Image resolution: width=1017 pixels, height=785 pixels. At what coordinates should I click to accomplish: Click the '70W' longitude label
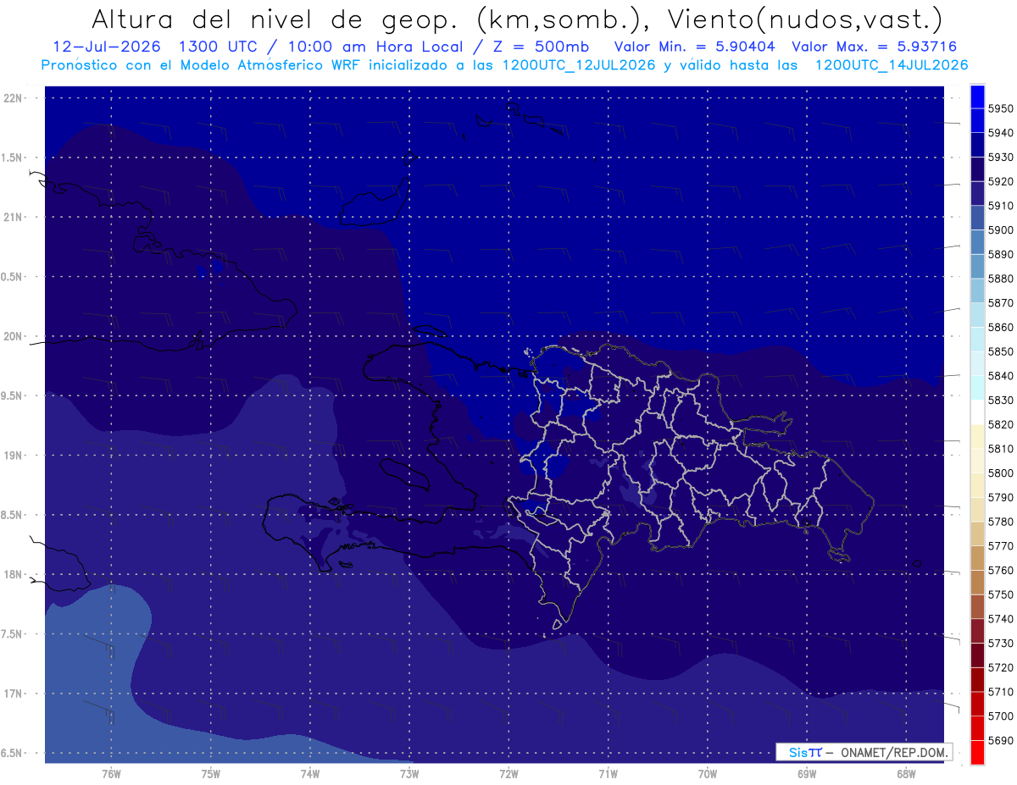click(x=708, y=775)
